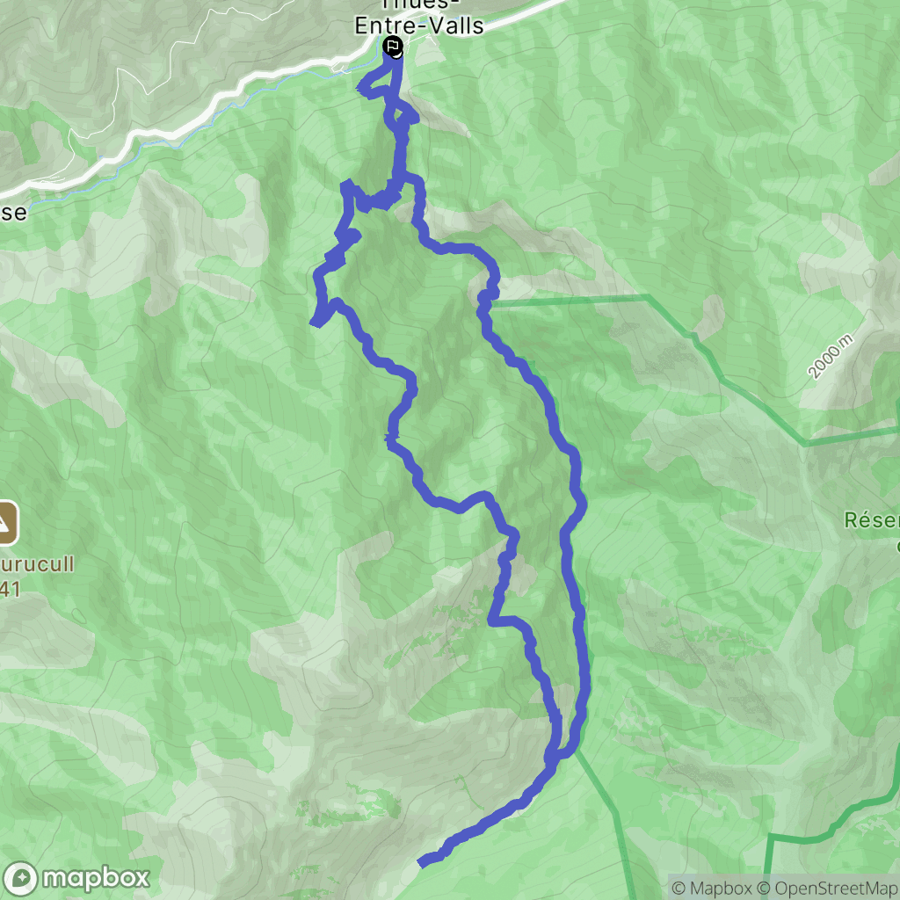
Task: Click the 41 elevation number under urucull
Action: coord(11,589)
